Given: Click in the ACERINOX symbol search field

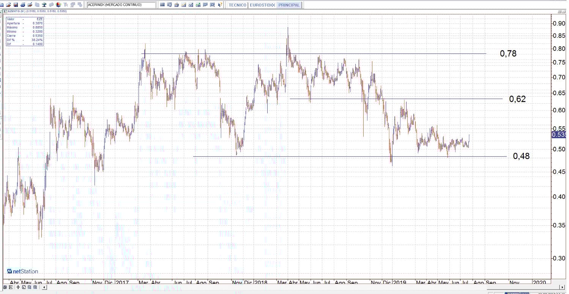Looking at the screenshot, I should [x=121, y=5].
